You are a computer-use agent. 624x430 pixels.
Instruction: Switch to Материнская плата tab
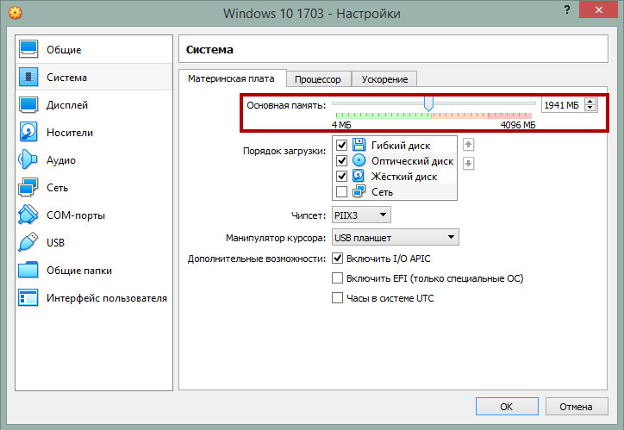[231, 78]
